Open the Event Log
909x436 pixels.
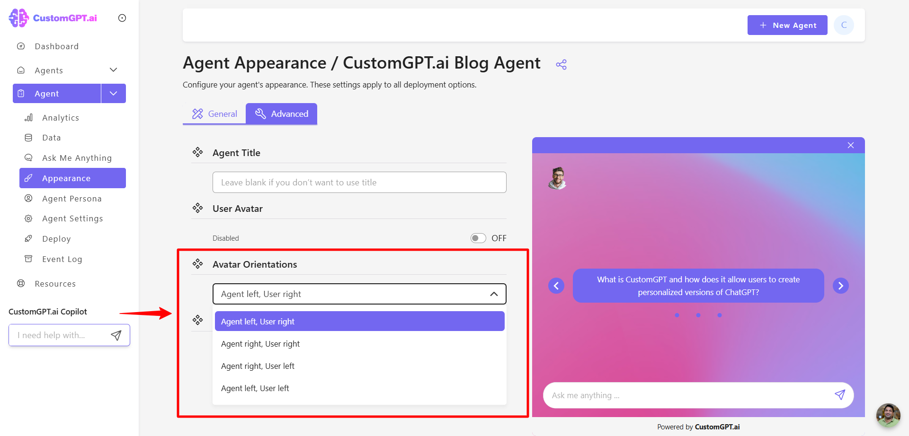[x=62, y=259]
